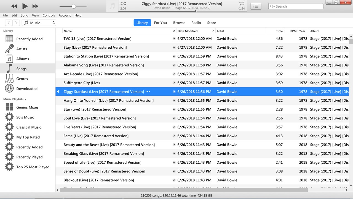Click the more options dots on Ziggy Stardust

point(148,91)
